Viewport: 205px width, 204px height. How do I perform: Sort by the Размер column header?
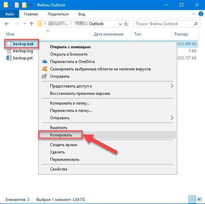pos(181,34)
